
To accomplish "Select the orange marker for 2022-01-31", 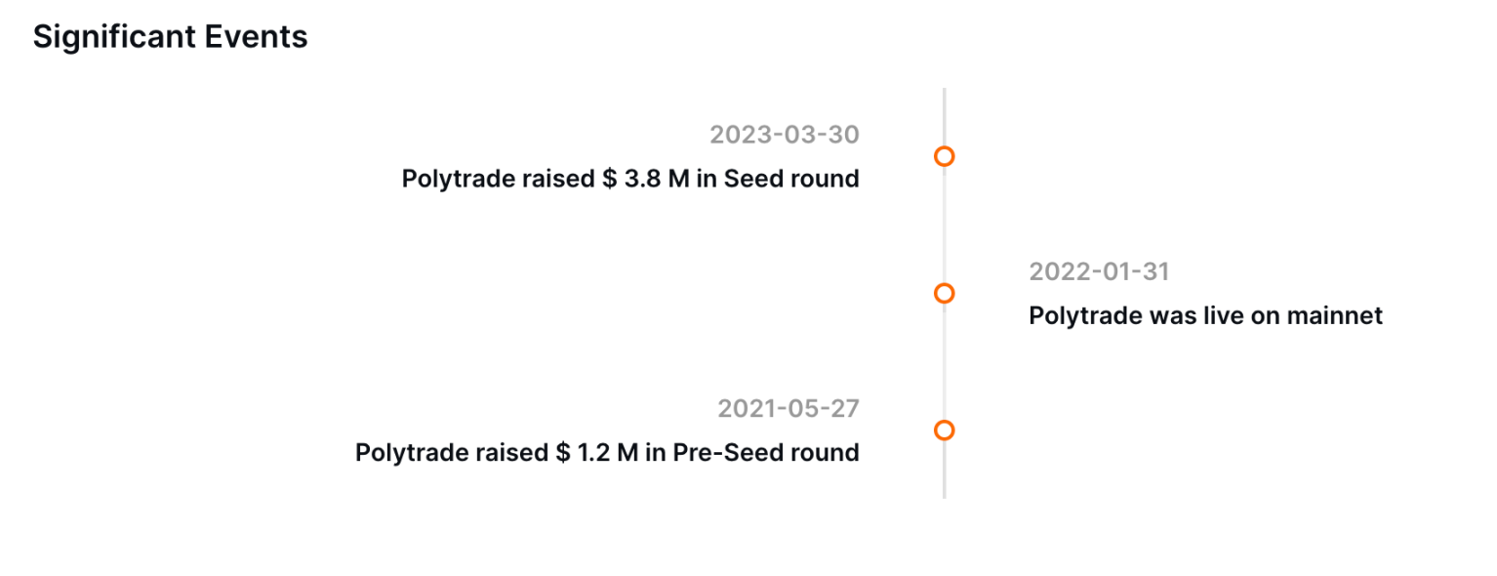I will pyautogui.click(x=944, y=293).
